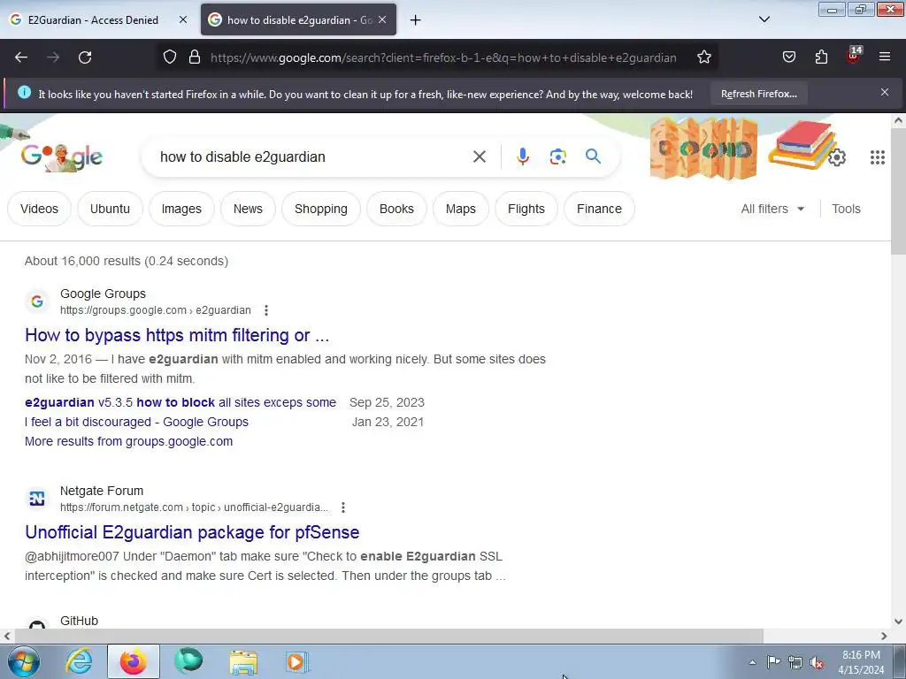This screenshot has width=906, height=679.
Task: Filter results by Ubuntu
Action: click(x=110, y=209)
